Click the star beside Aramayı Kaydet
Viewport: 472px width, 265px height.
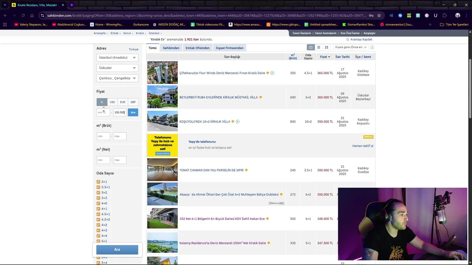pyautogui.click(x=348, y=39)
